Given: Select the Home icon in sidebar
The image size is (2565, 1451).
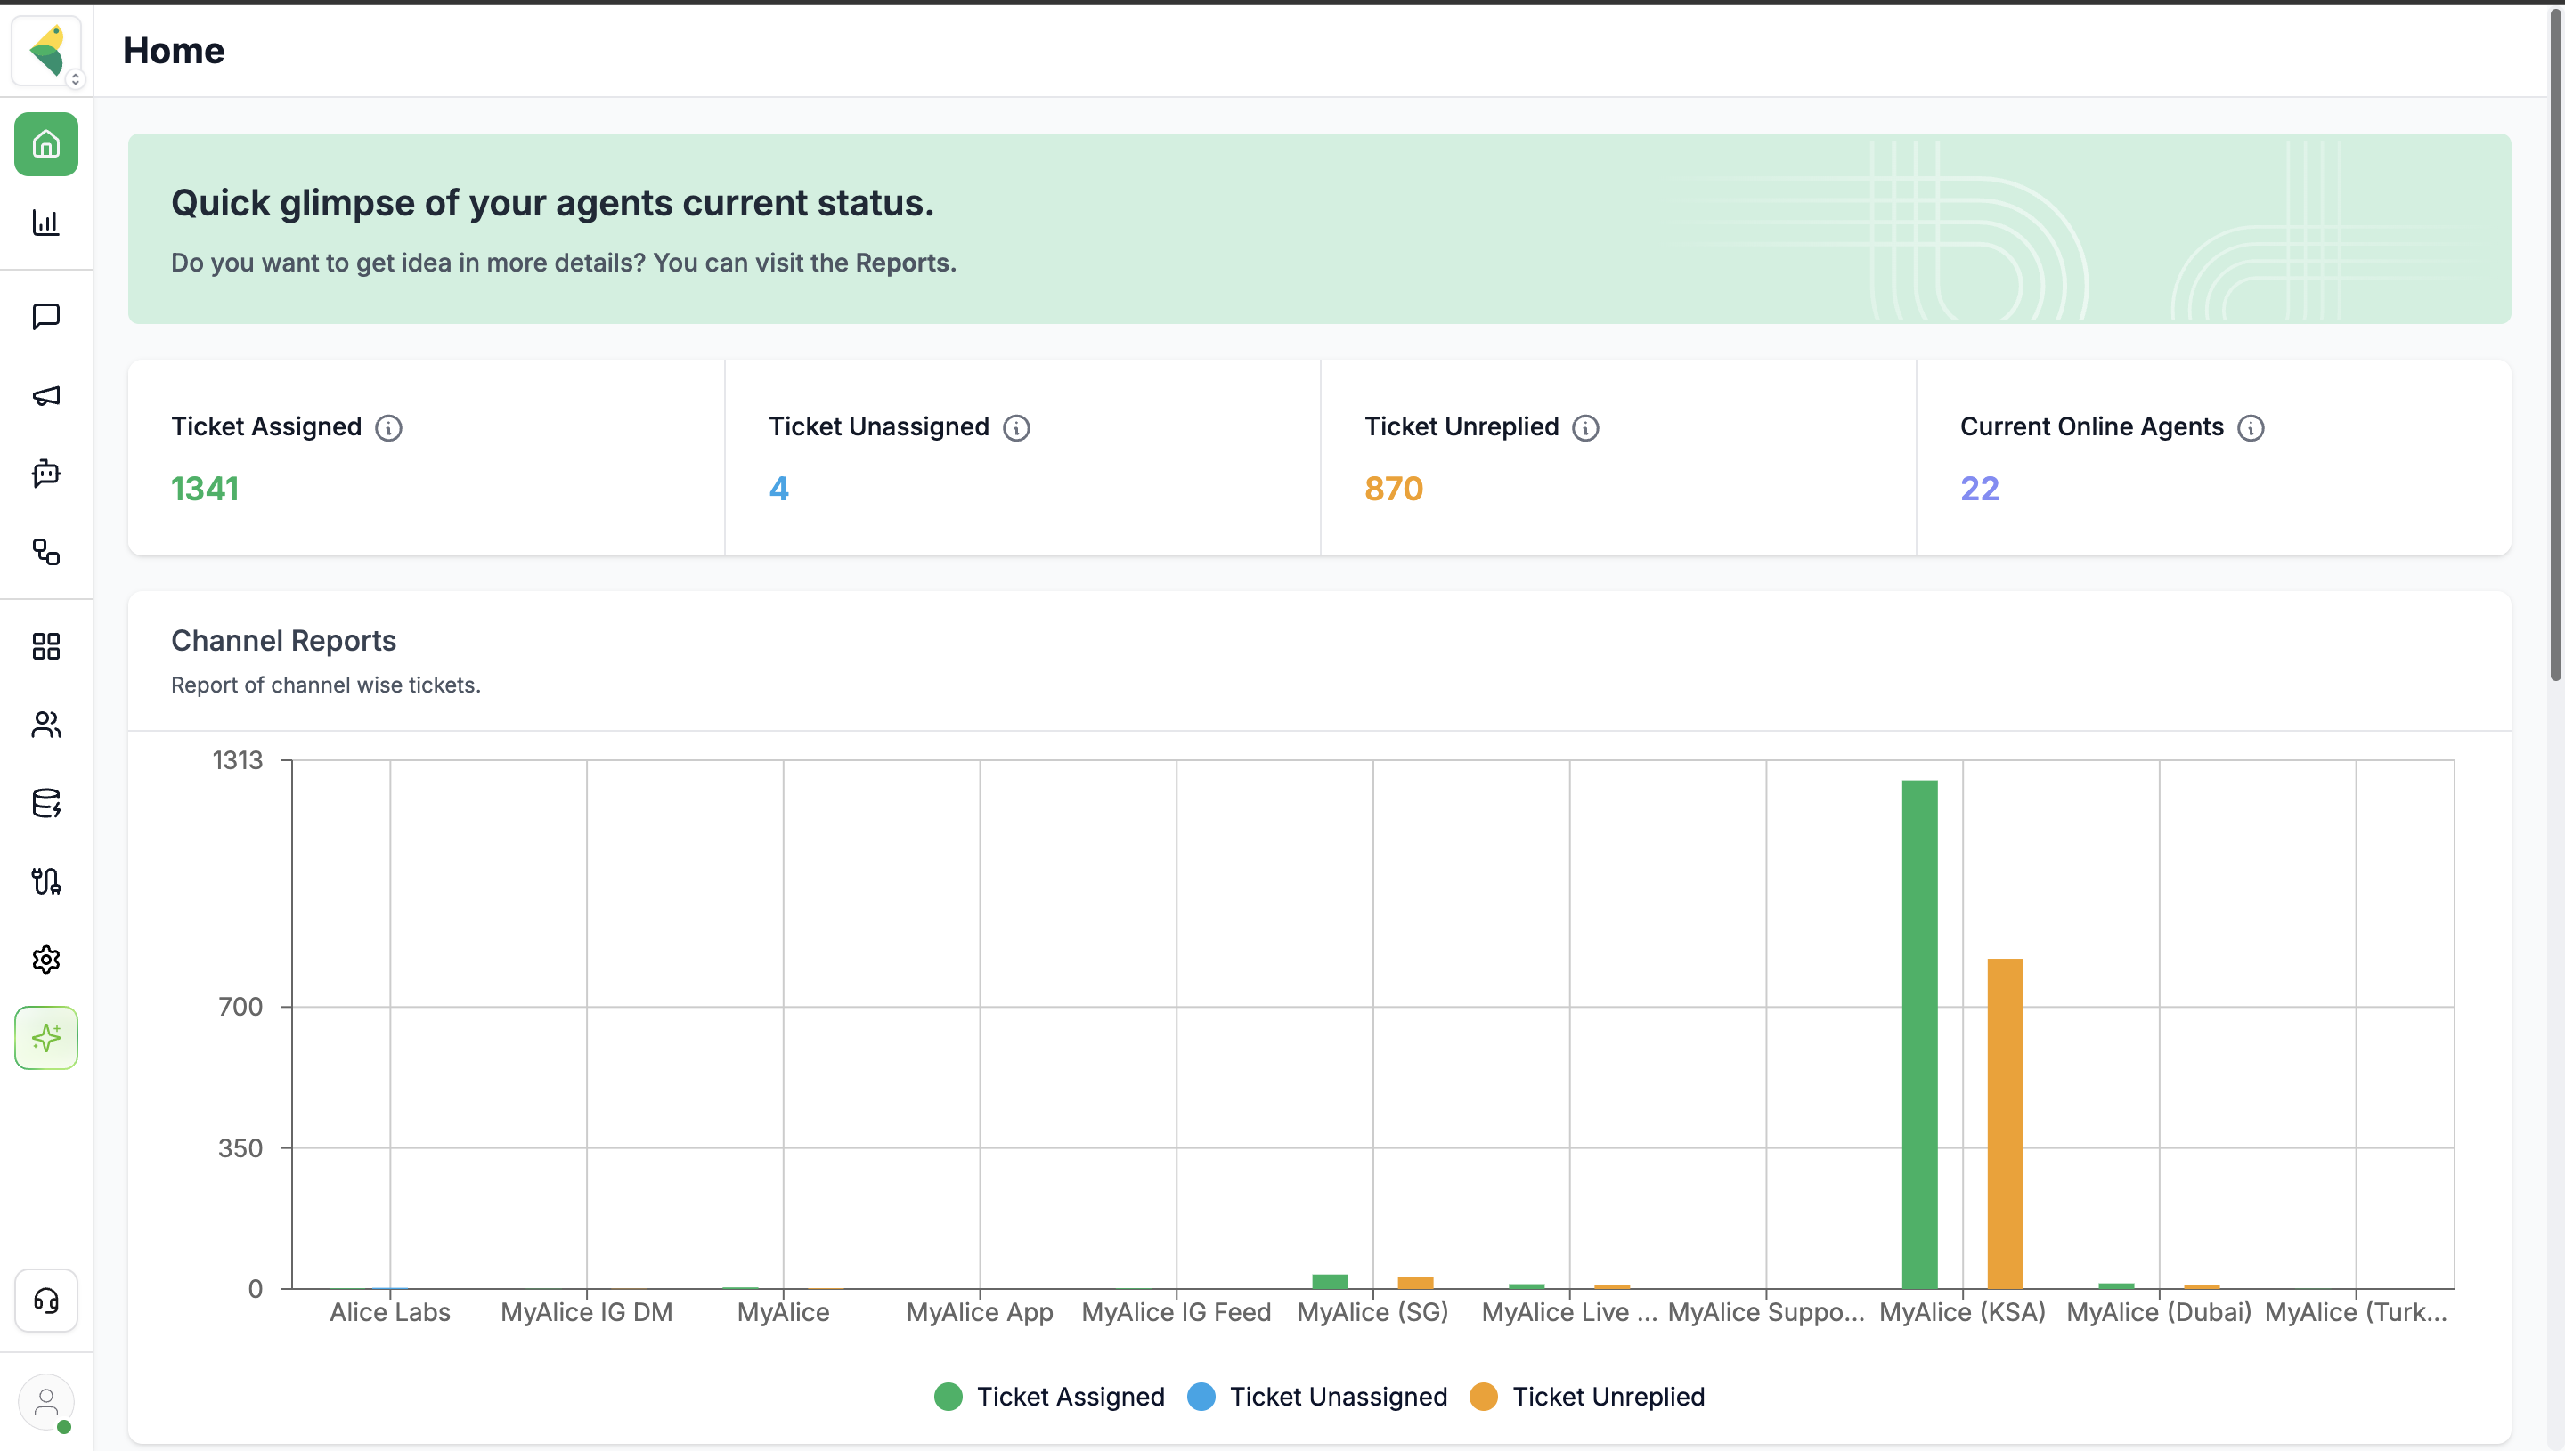Looking at the screenshot, I should click(45, 144).
